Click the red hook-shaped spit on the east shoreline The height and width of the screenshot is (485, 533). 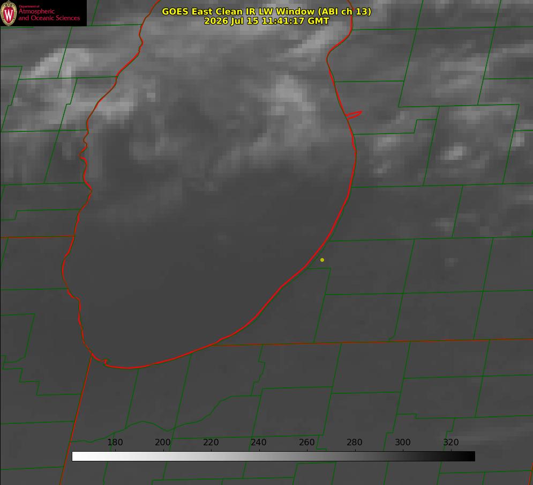click(x=354, y=115)
